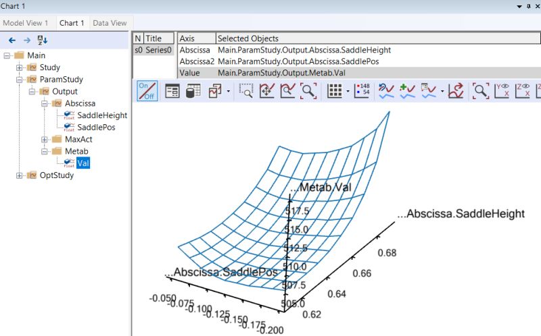Click the refresh series curve icon
Image resolution: width=541 pixels, height=336 pixels.
coord(386,91)
